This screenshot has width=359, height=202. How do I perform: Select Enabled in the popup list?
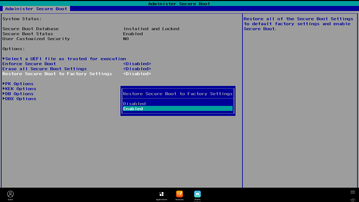point(178,109)
